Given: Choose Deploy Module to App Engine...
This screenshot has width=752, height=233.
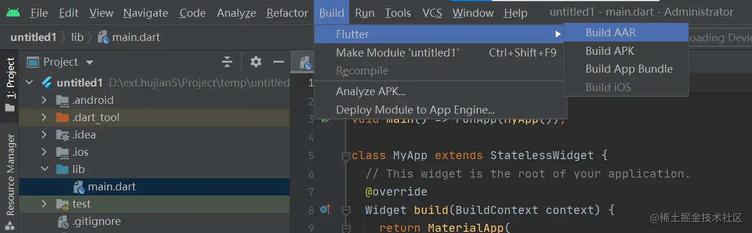Looking at the screenshot, I should [x=440, y=110].
